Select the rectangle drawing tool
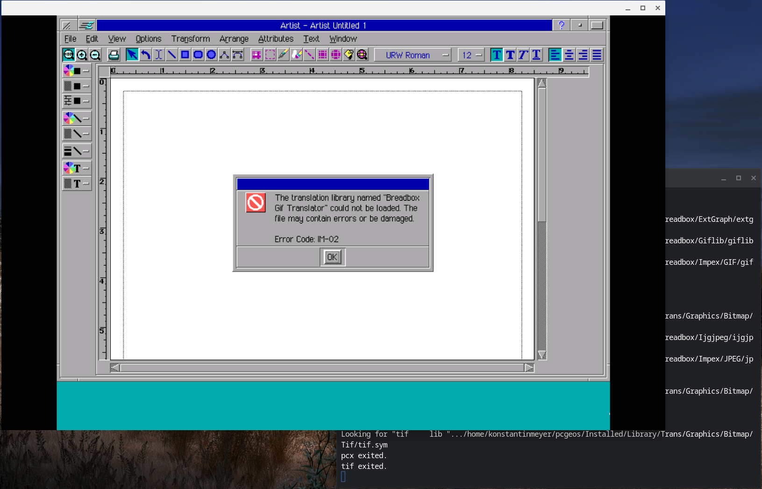 click(x=185, y=55)
